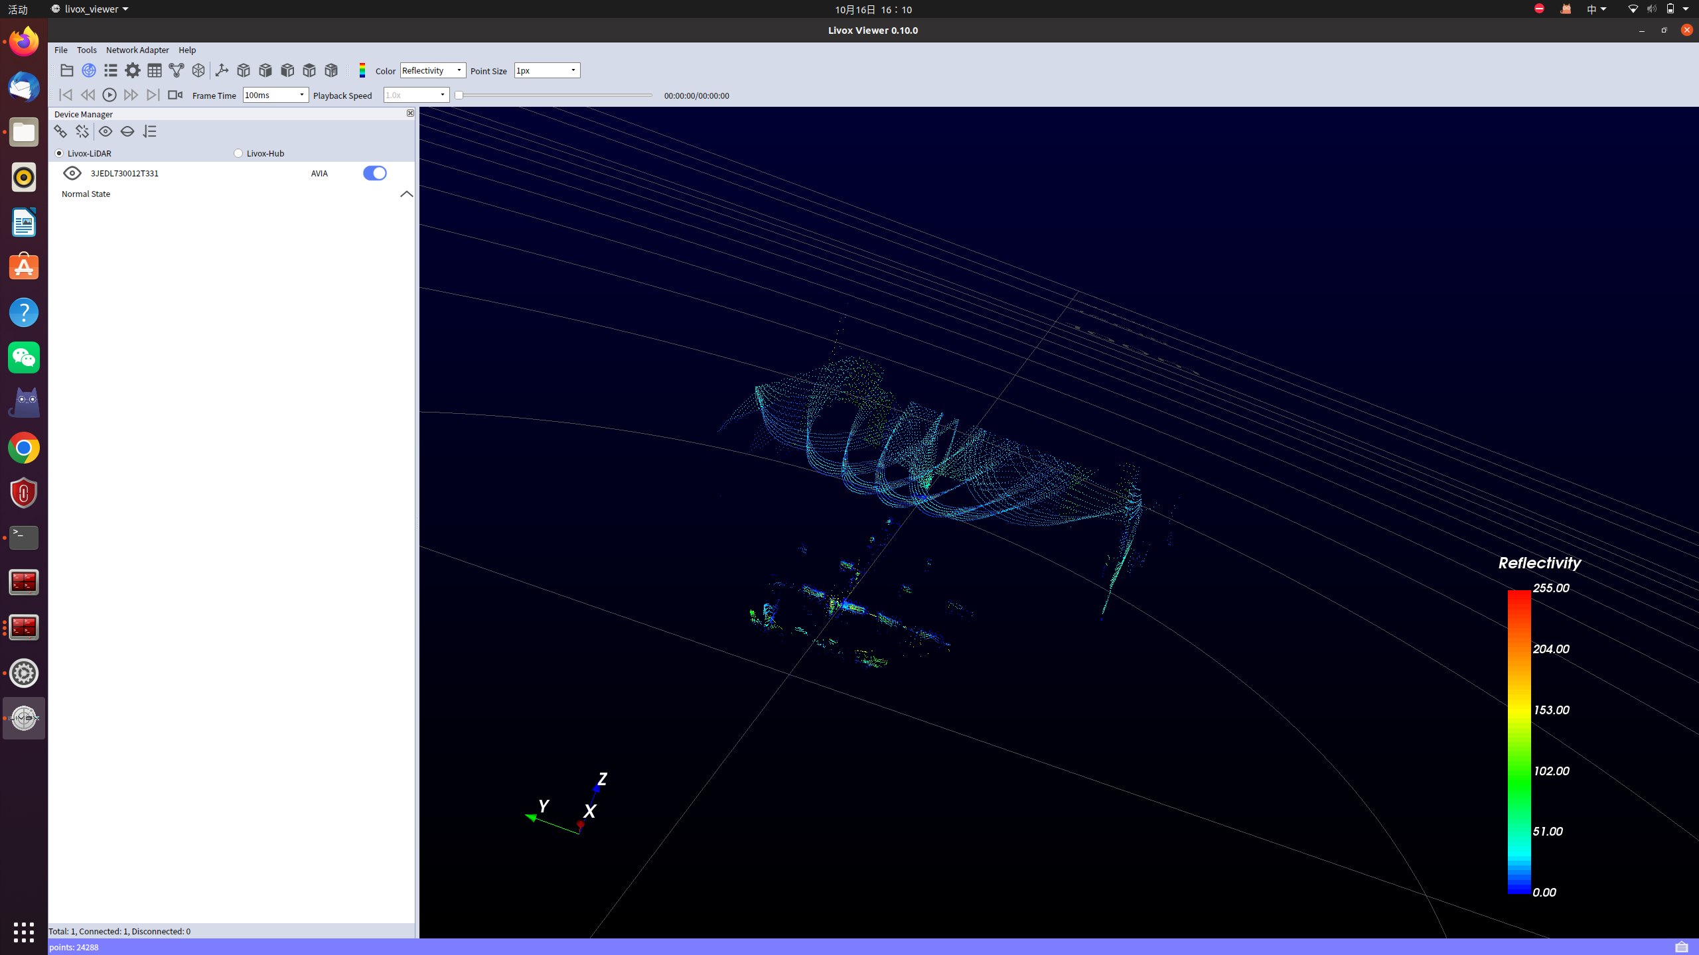Click the video camera record icon
Screen dimensions: 1699x955
click(x=175, y=95)
